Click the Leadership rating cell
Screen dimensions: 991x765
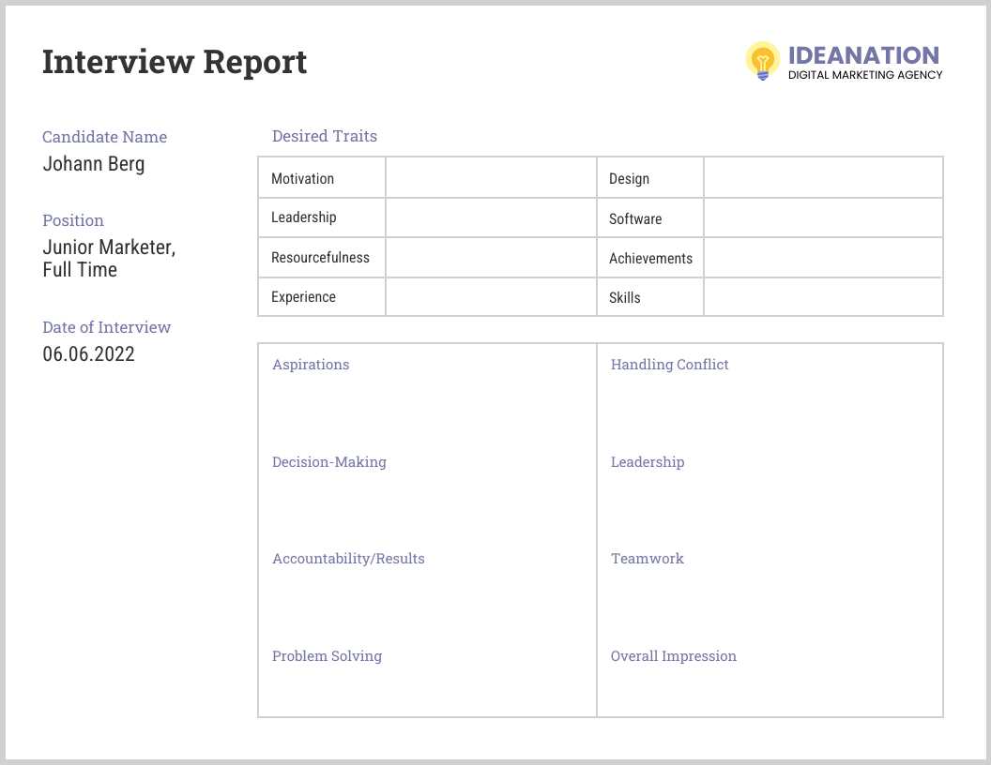coord(491,217)
